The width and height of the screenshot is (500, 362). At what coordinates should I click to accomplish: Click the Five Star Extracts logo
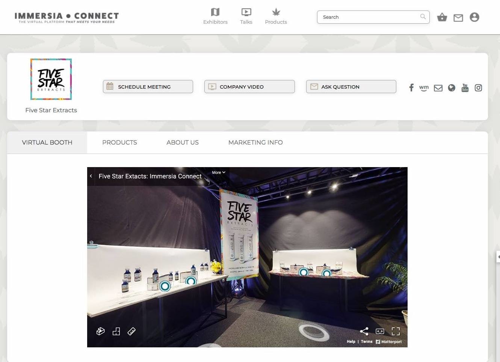click(x=51, y=79)
